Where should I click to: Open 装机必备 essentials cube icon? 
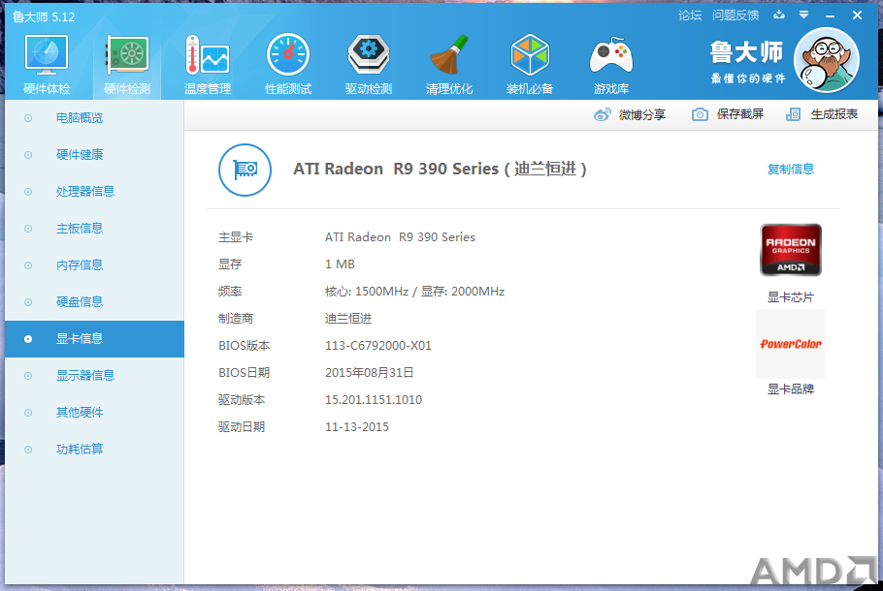click(530, 55)
